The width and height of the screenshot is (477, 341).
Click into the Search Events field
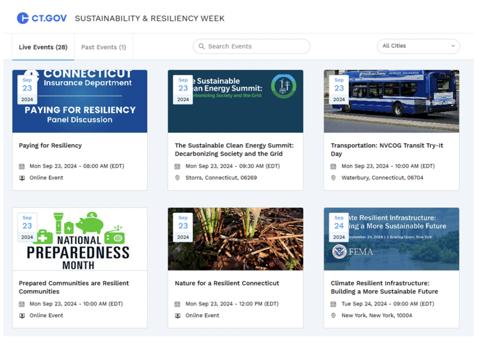(256, 46)
